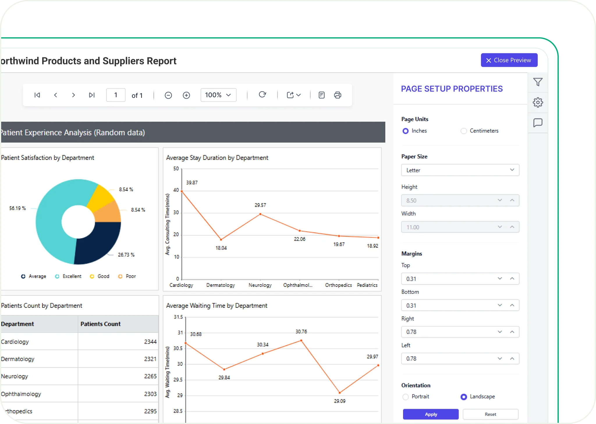
Task: Click the Reset button
Action: tap(490, 414)
